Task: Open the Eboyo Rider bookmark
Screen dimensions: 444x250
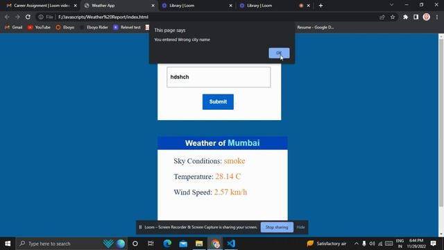Action: tap(94, 27)
